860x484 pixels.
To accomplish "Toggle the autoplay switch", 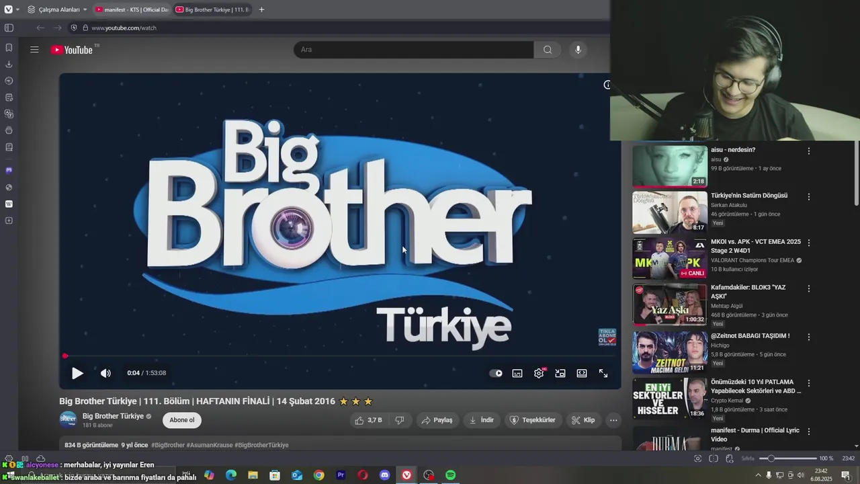I will [496, 373].
